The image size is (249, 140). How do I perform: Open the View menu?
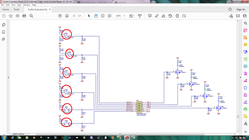(x=13, y=5)
